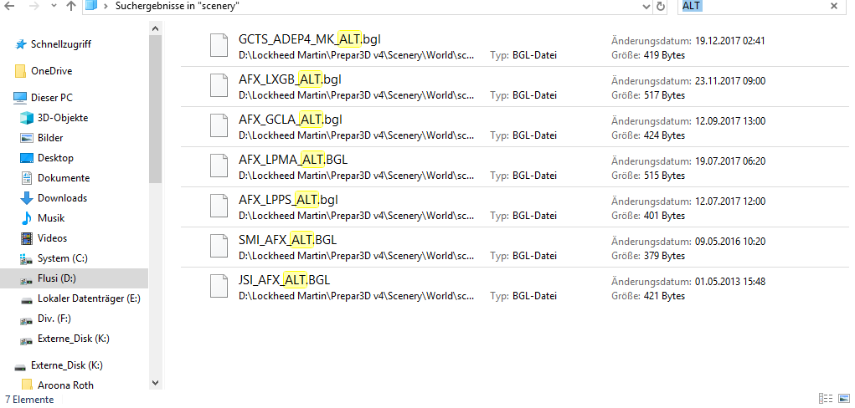Select the System (C:) drive
Viewport: 855px width, 408px height.
click(x=62, y=258)
